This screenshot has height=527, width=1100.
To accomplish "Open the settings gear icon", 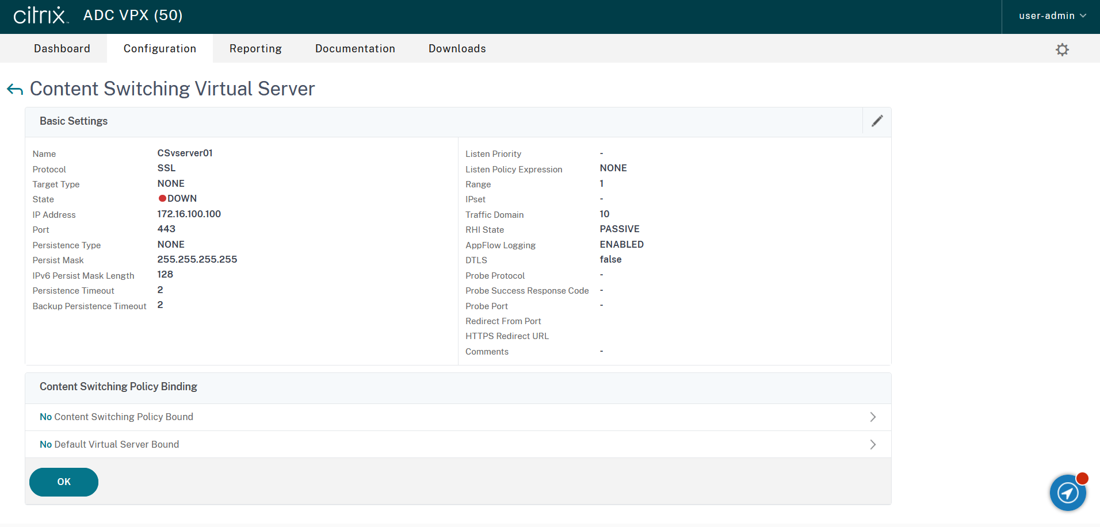I will [1062, 49].
